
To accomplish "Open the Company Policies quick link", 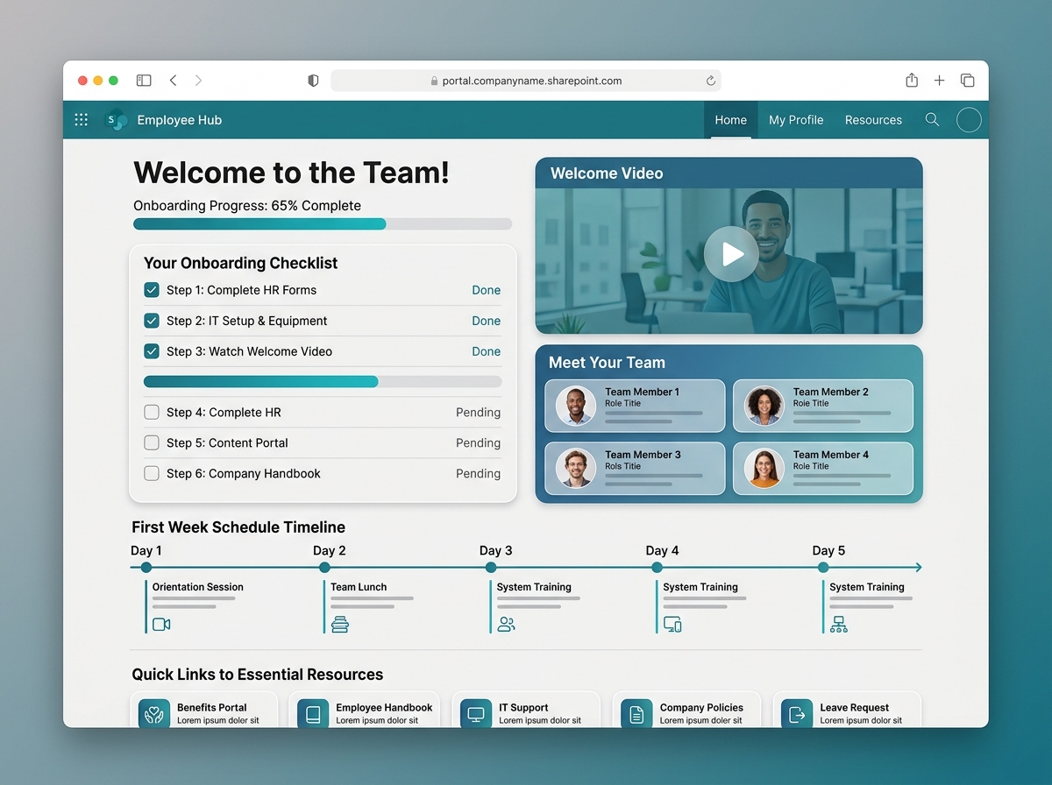I will (687, 710).
